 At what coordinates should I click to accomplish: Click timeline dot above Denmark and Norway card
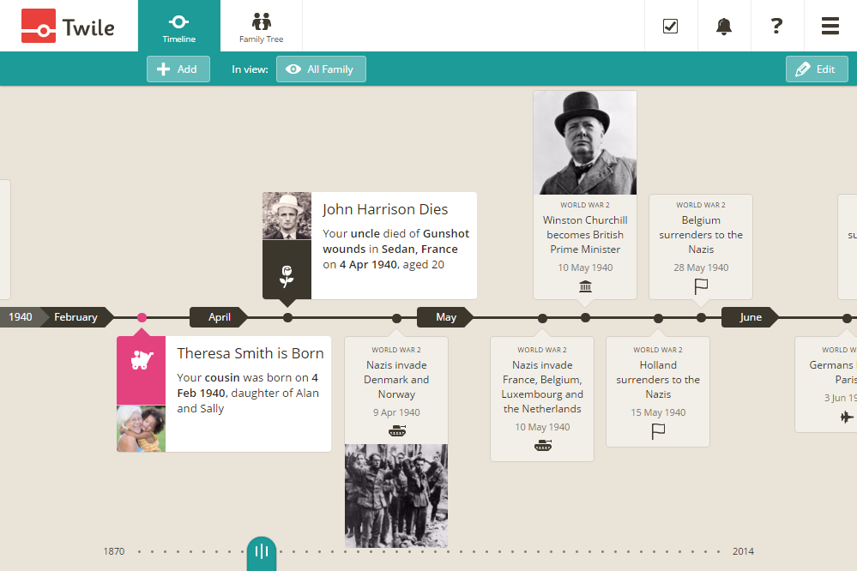pos(397,318)
